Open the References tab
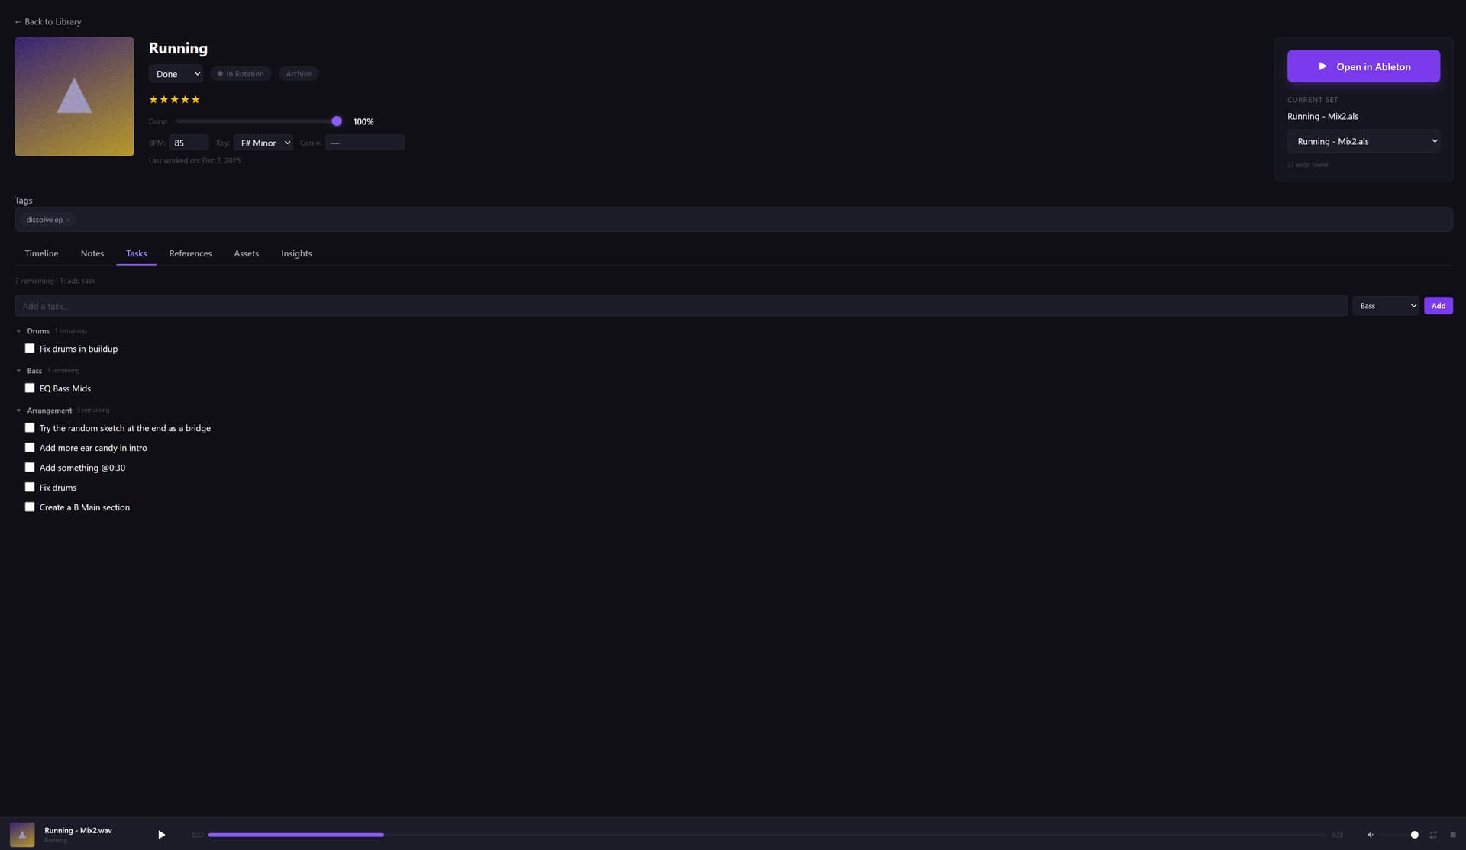The image size is (1466, 850). point(190,253)
